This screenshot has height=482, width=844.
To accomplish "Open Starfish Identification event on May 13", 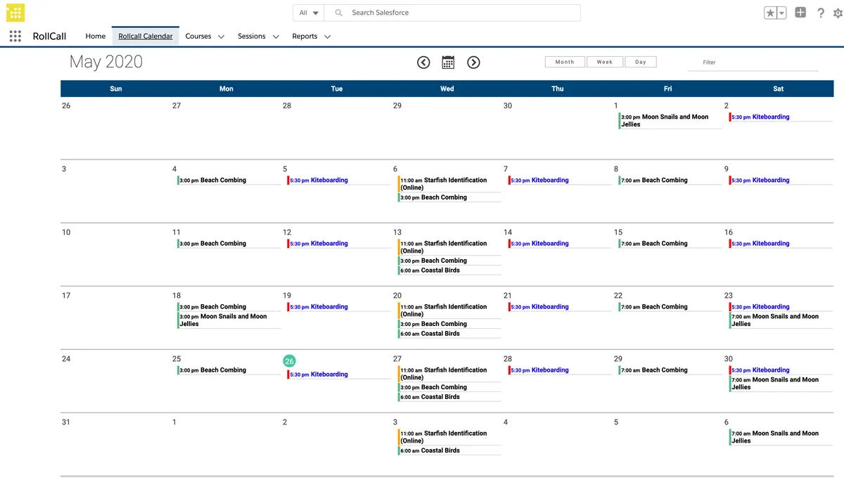I will click(x=449, y=247).
